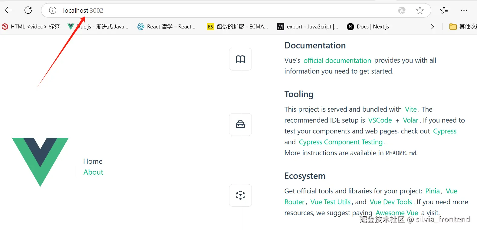Open the 其他收藏 favorites folder
This screenshot has width=477, height=230.
pos(463,27)
